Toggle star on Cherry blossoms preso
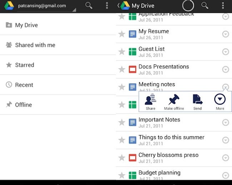Image resolution: width=232 pixels, height=185 pixels. (x=122, y=158)
